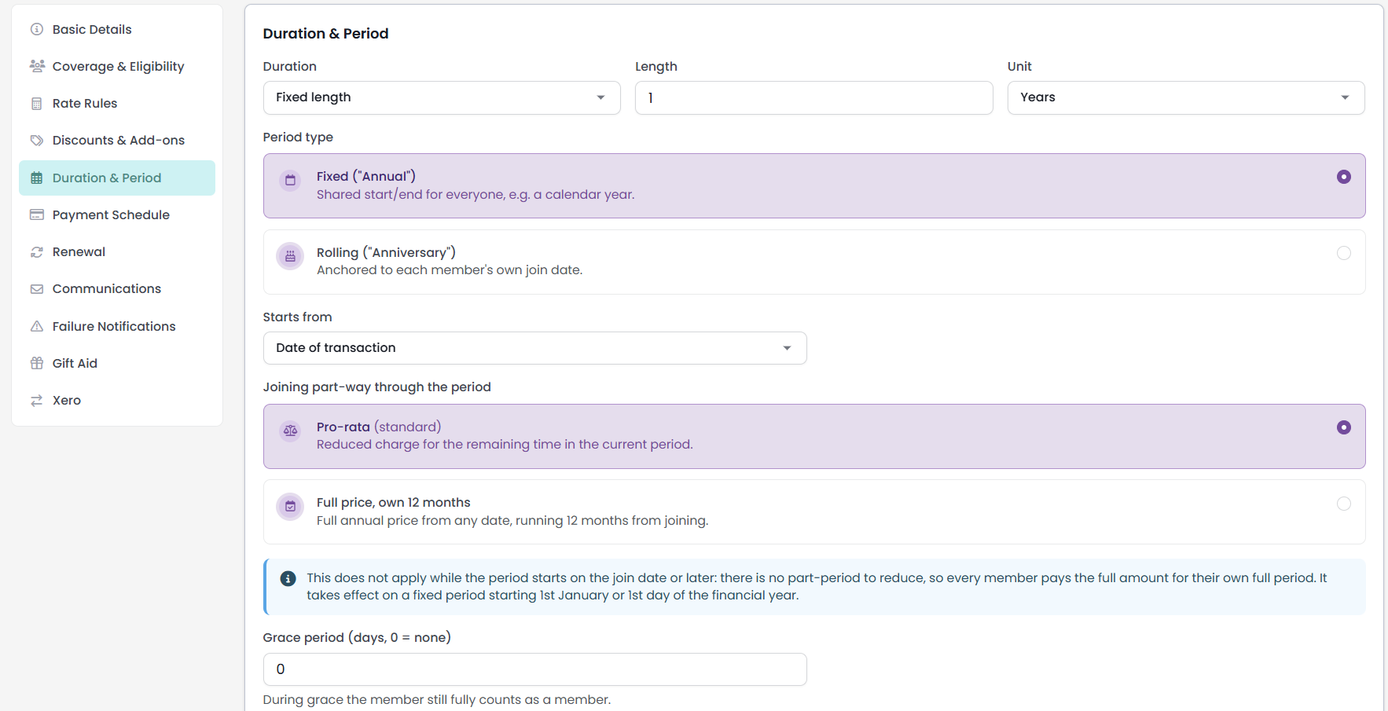Click the Pro-rata balance scale icon
Screen dimensions: 1388x711
click(x=290, y=431)
